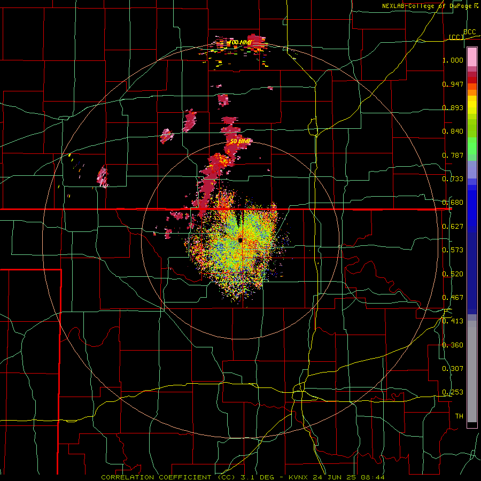Click the 0.787 legend value
This screenshot has height=481, width=481.
pyautogui.click(x=453, y=155)
